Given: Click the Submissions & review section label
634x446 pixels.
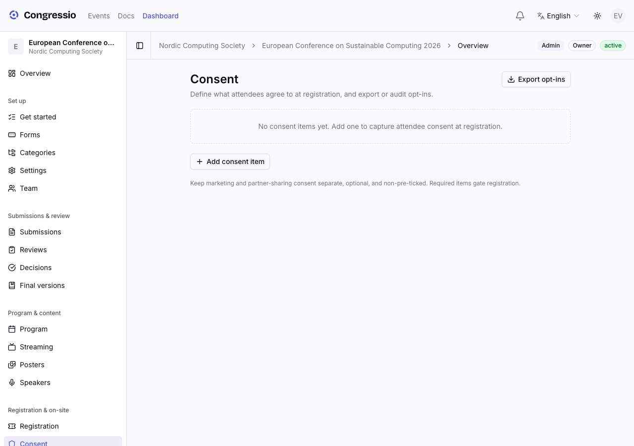Looking at the screenshot, I should click(x=39, y=216).
